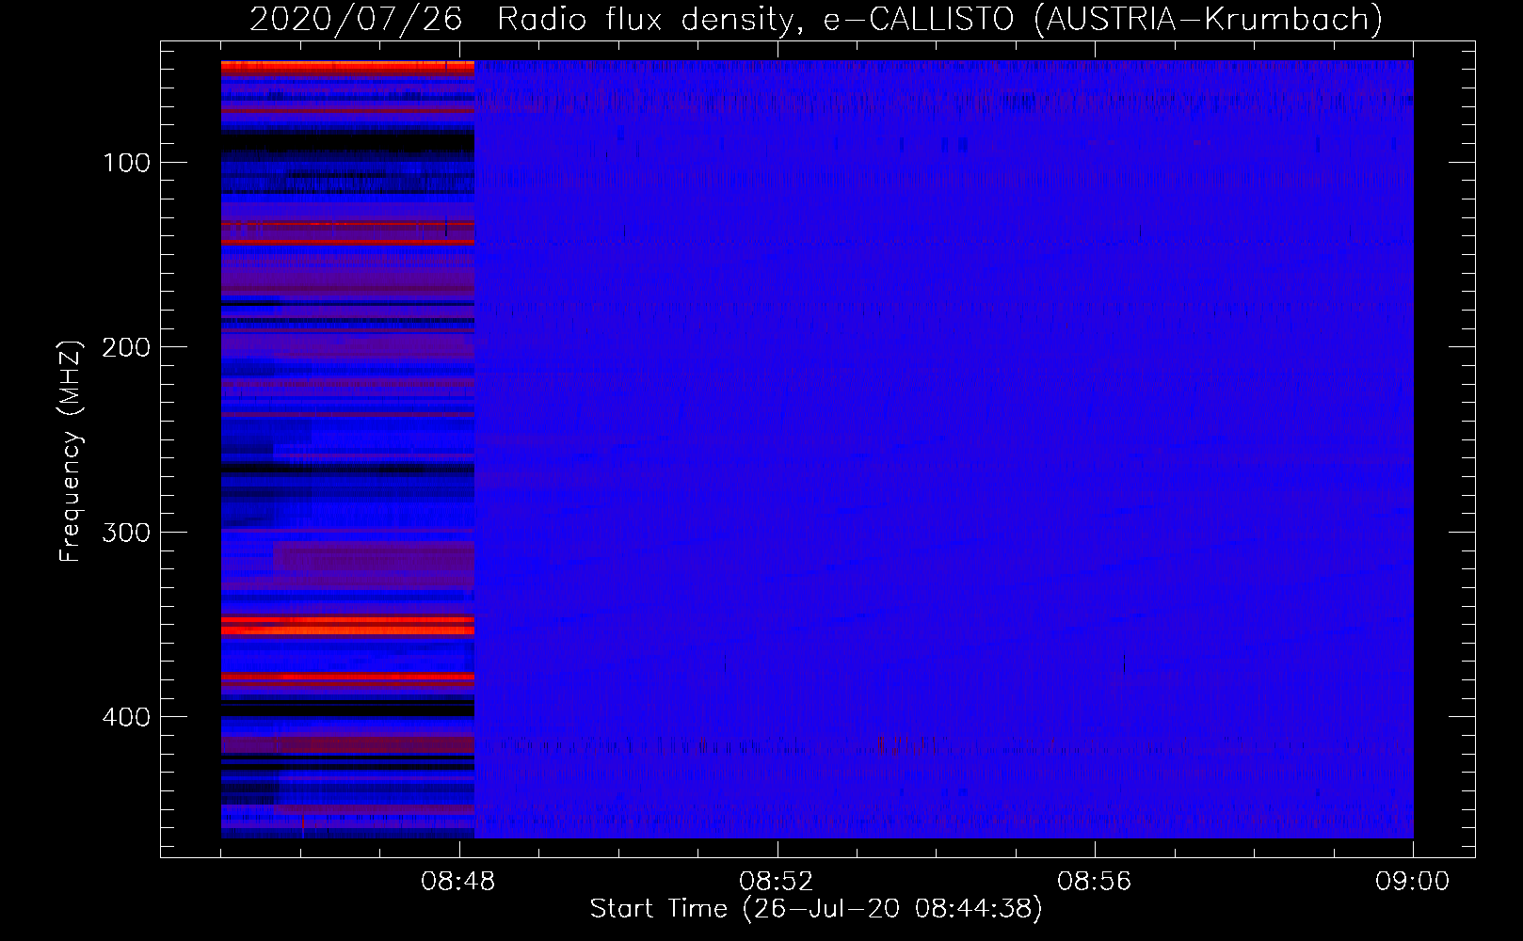Screen dimensions: 1523x941
Task: Click the '08:56' time tick label
Action: [1094, 882]
